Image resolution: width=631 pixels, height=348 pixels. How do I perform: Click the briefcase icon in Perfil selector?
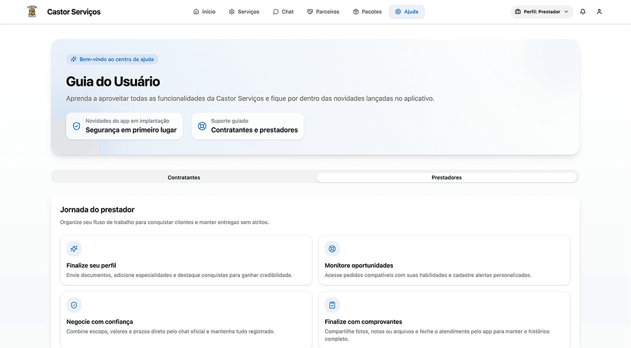518,12
